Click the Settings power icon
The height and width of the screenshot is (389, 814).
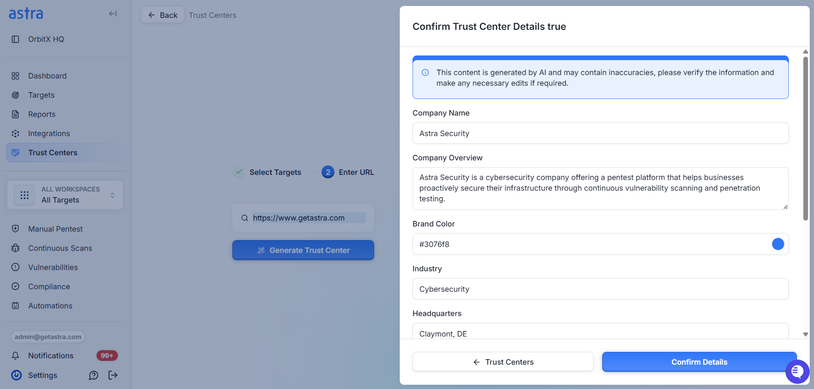(16, 375)
